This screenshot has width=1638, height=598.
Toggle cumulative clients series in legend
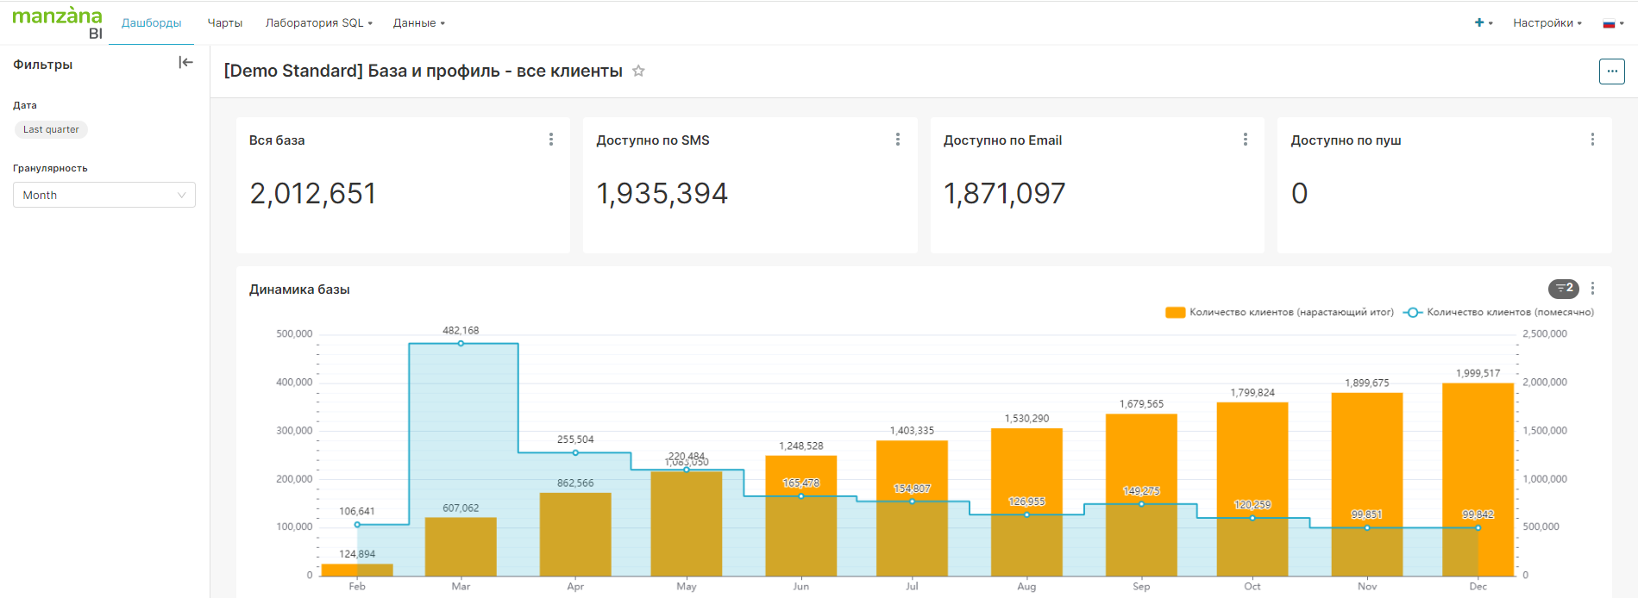pyautogui.click(x=1279, y=313)
